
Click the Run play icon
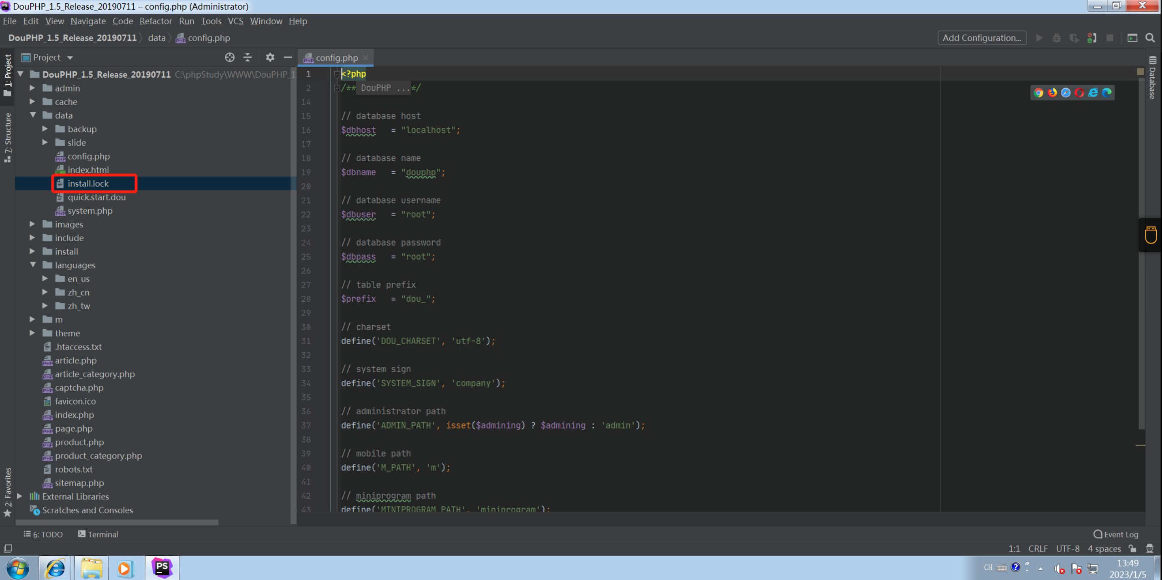[x=1039, y=38]
